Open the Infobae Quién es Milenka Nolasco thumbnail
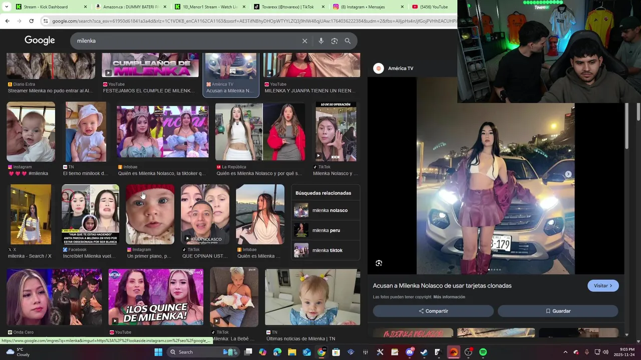This screenshot has width=641, height=360. (x=162, y=131)
